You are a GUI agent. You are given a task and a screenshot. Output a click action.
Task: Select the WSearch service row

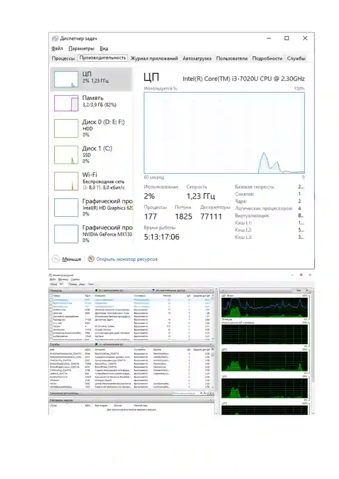(x=130, y=380)
